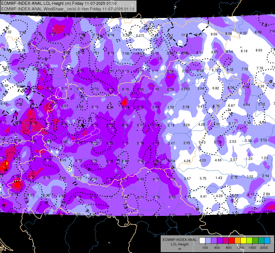
Task: Click the legend tick label '2000'
Action: tap(264, 248)
